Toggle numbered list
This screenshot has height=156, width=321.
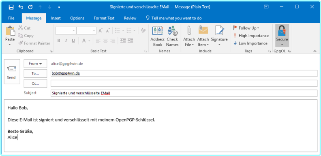click(129, 30)
